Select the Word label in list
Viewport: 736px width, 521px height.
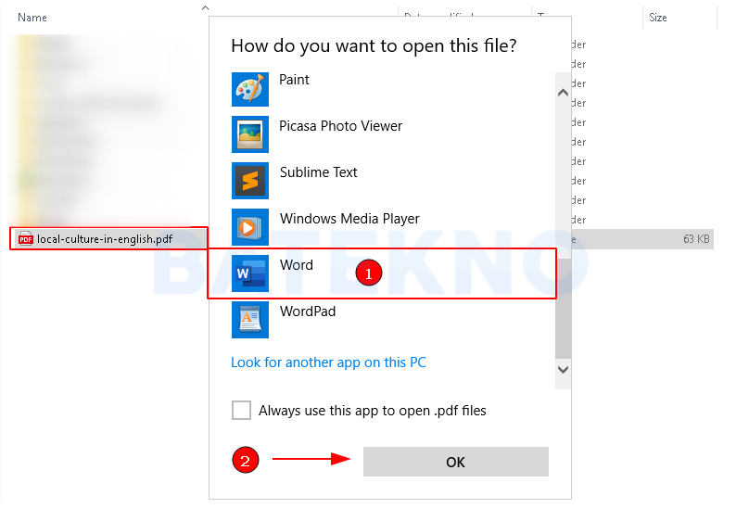click(x=297, y=265)
